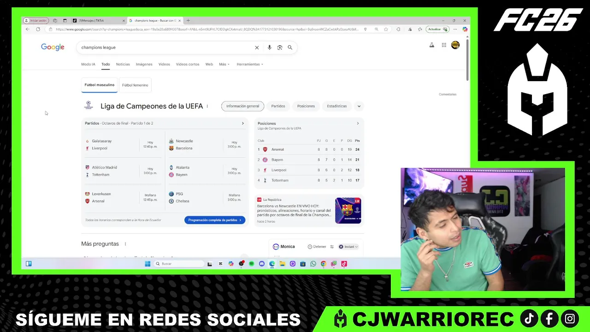Viewport: 590px width, 332px height.
Task: Select Fútbol femenino filter
Action: tap(135, 85)
